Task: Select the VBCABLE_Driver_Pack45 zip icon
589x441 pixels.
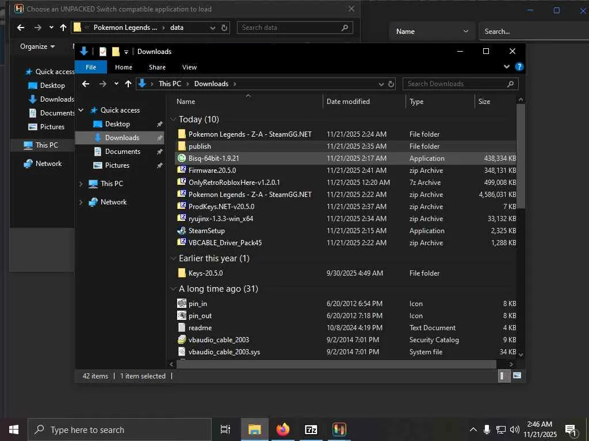Action: click(181, 242)
